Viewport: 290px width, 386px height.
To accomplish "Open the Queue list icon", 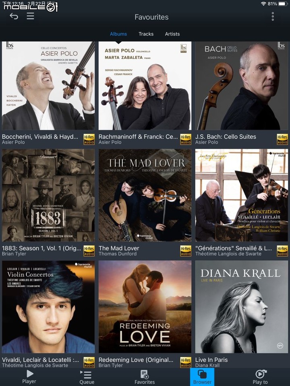I will pos(86,374).
